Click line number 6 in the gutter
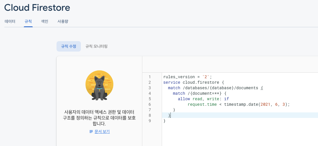The height and width of the screenshot is (146, 318). (x=150, y=104)
